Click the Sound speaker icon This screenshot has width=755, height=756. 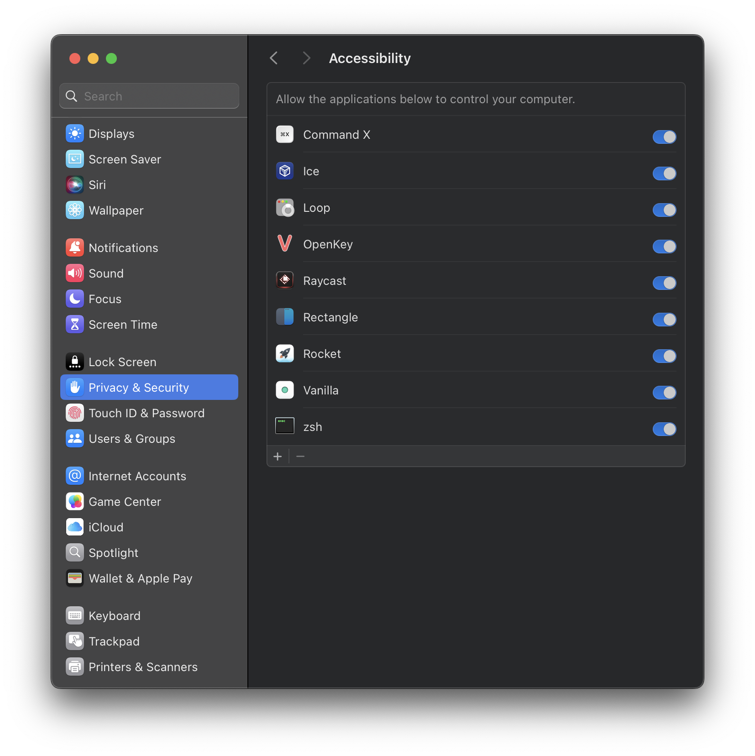click(x=75, y=273)
